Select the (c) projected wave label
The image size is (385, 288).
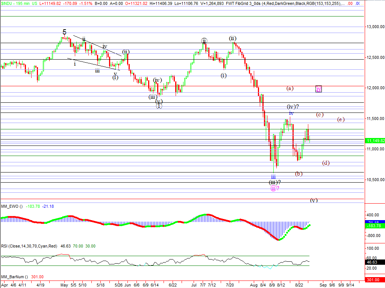pos(320,115)
